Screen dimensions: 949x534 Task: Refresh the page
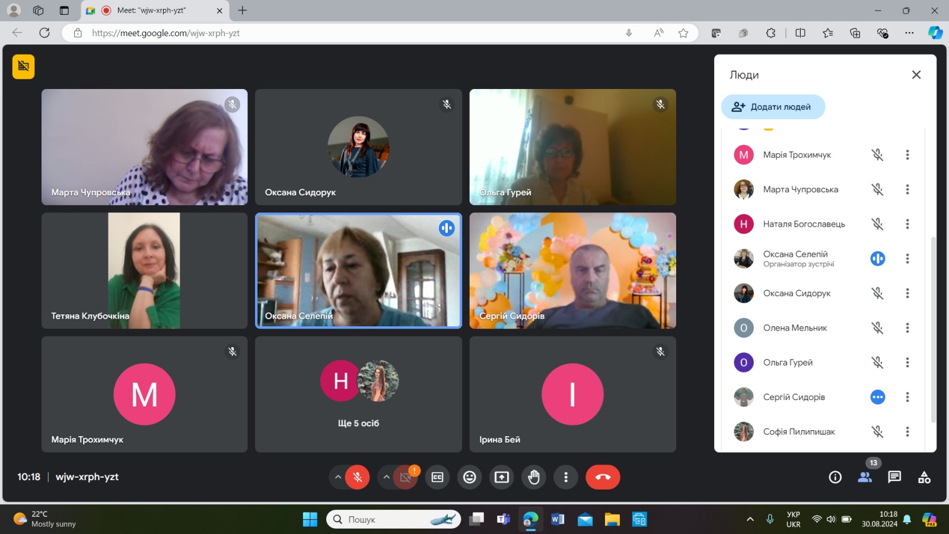click(44, 33)
